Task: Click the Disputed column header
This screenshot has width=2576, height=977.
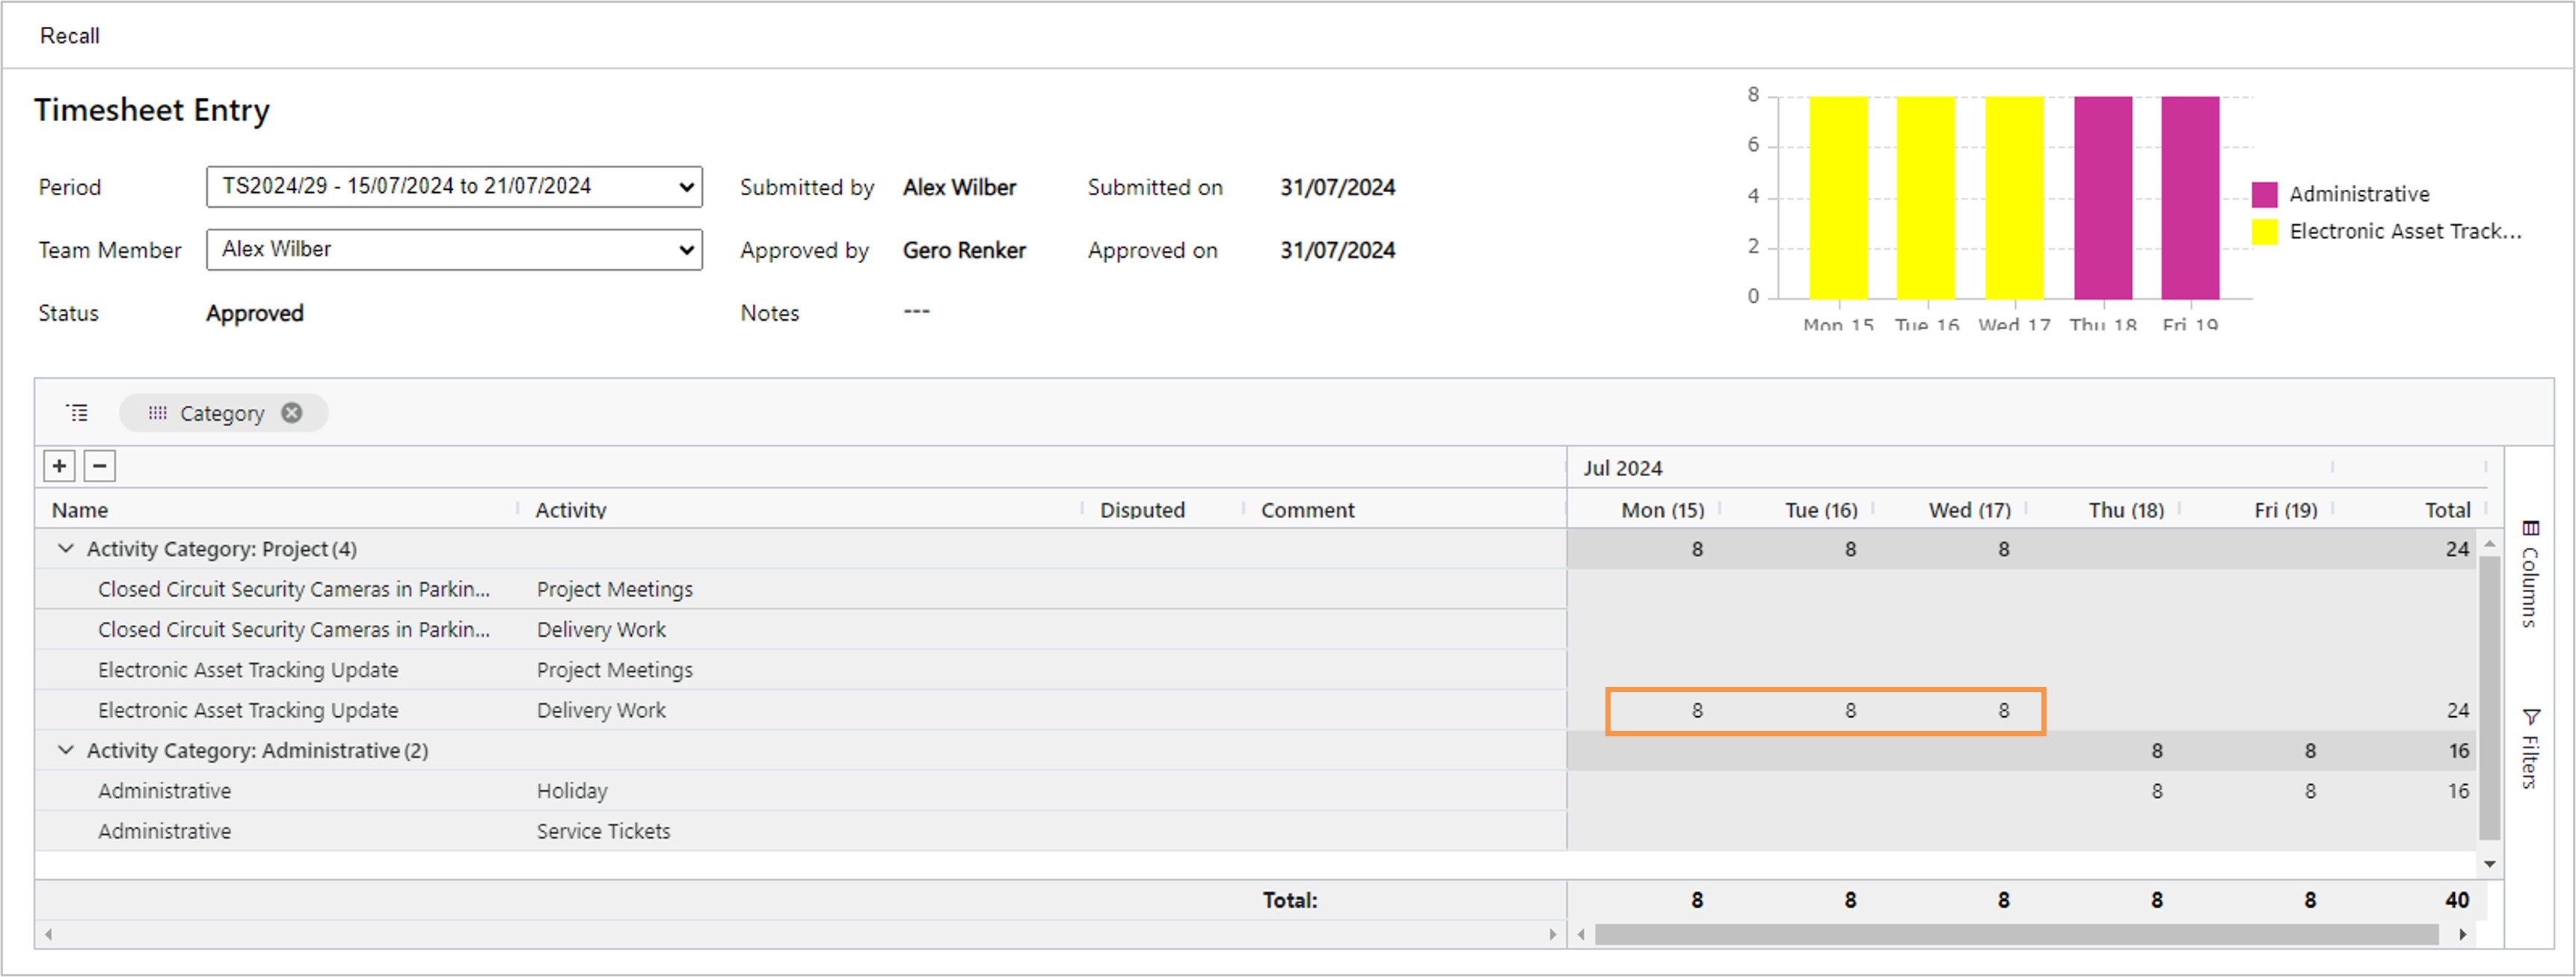Action: [x=1142, y=510]
